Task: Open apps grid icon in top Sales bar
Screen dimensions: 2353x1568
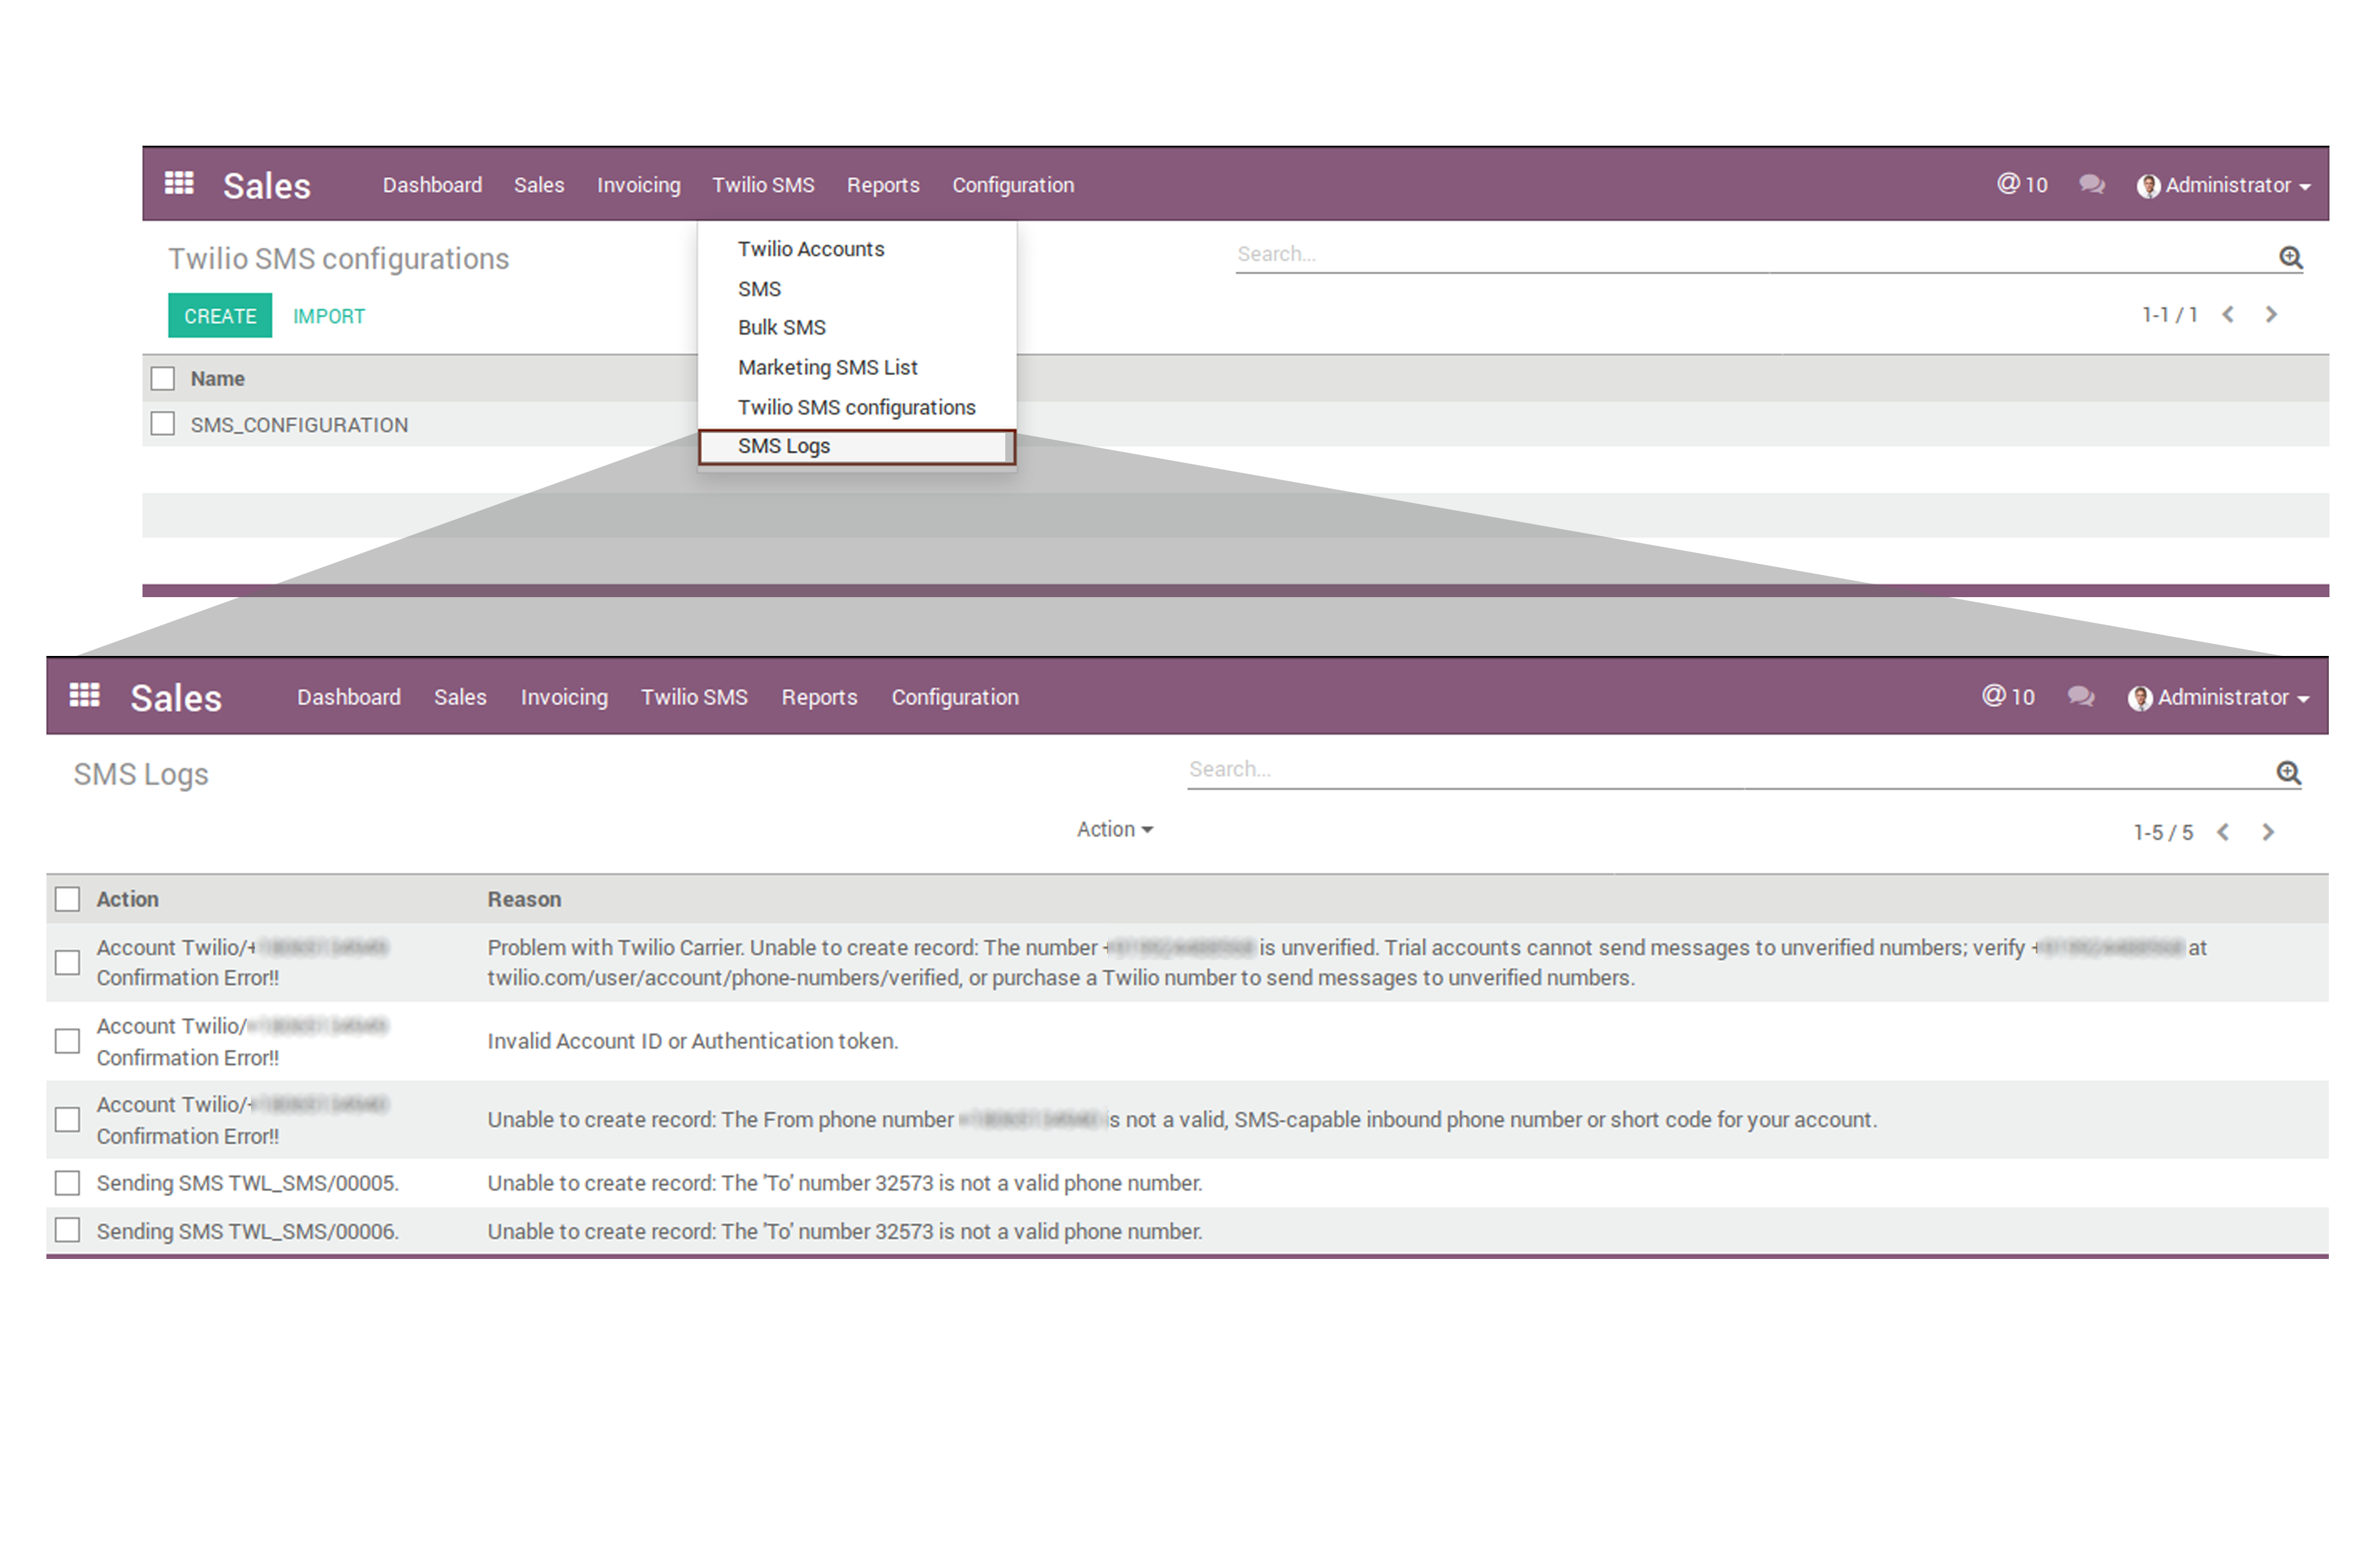Action: [x=179, y=184]
